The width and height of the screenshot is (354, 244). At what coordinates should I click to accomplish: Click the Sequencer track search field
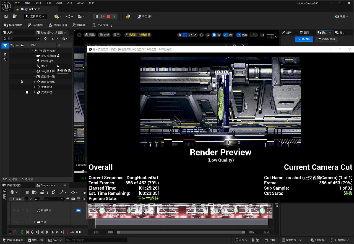[49, 199]
